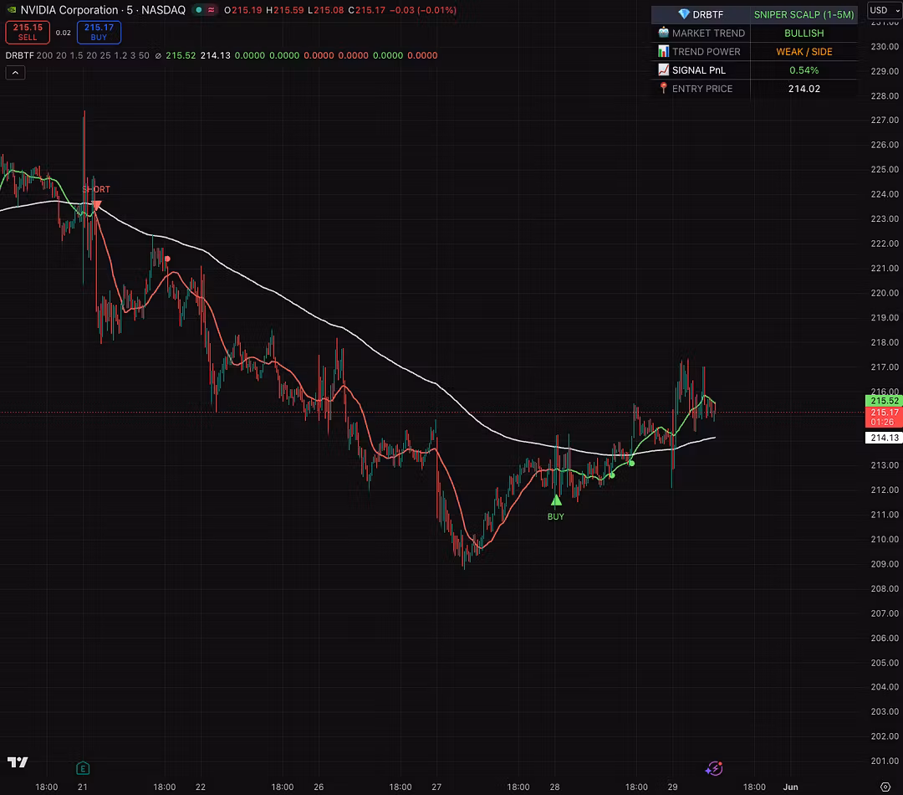903x795 pixels.
Task: Click the NVIDIA logo icon beside the symbol name
Action: (x=11, y=10)
